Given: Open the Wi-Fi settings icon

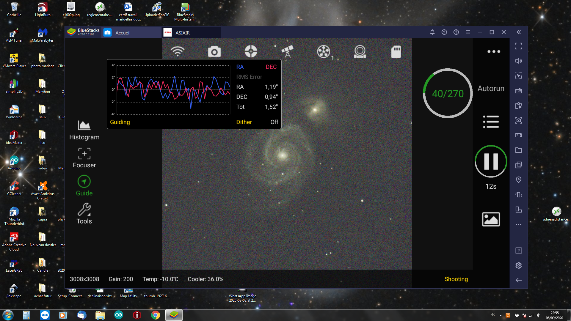Looking at the screenshot, I should point(178,51).
